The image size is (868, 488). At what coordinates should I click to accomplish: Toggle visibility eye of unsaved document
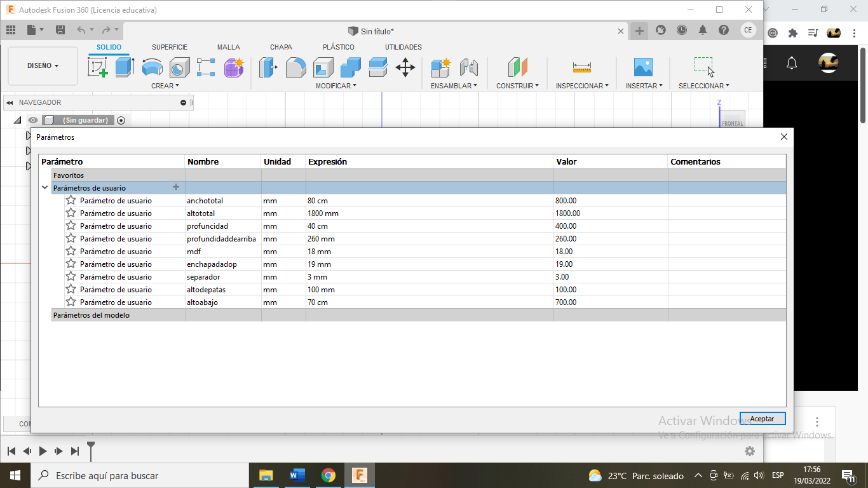(33, 120)
